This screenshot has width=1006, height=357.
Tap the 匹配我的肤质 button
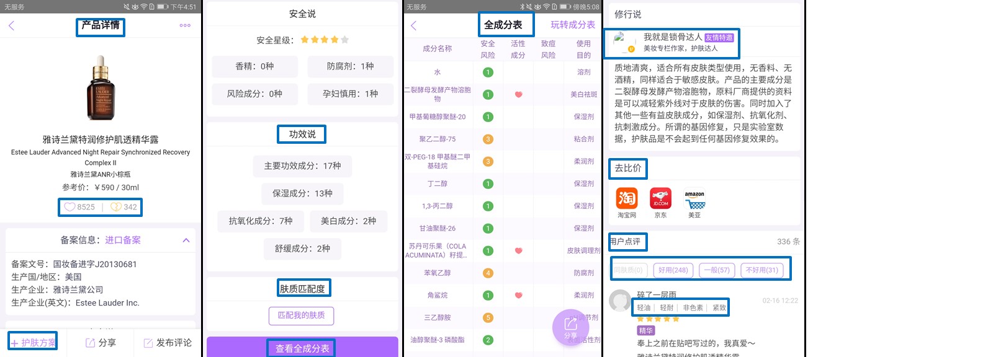coord(302,315)
